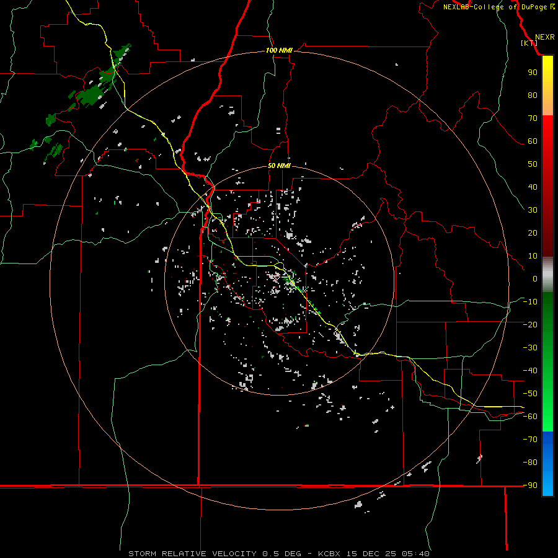The image size is (558, 558).
Task: Click the "05:40" time in the caption
Action: coord(415,554)
